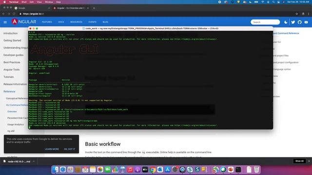Open the View menu in menu bar
Screen dimensions: 312x175
click(39, 2)
